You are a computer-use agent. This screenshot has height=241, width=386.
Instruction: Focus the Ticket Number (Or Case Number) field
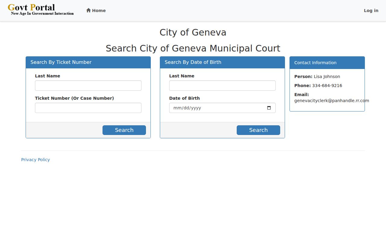point(88,108)
